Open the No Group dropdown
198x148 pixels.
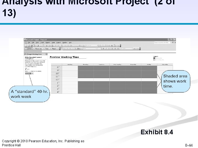click(x=92, y=45)
